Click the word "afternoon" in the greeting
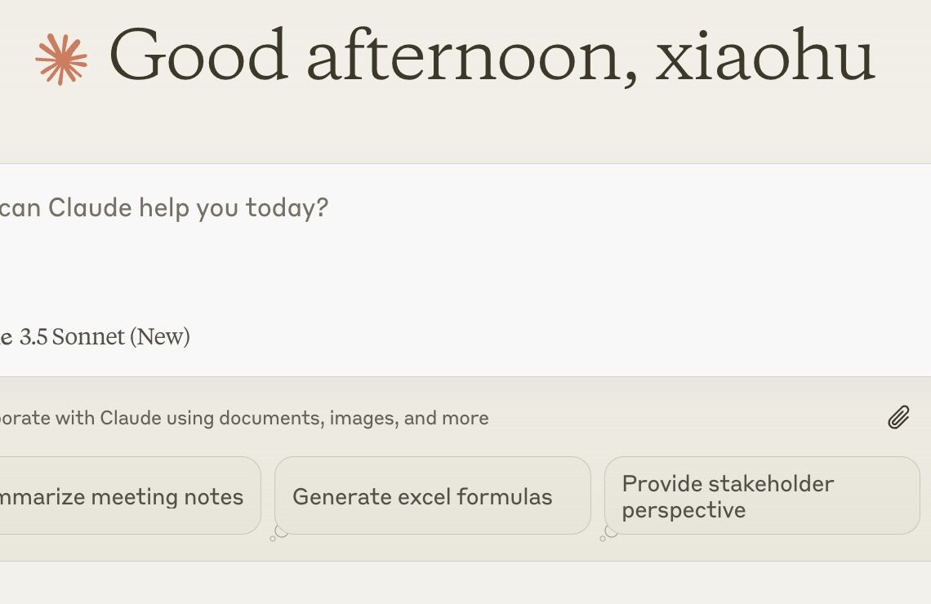The height and width of the screenshot is (604, 931). (x=462, y=57)
